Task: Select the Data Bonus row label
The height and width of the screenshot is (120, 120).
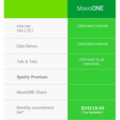Action: 27,46
